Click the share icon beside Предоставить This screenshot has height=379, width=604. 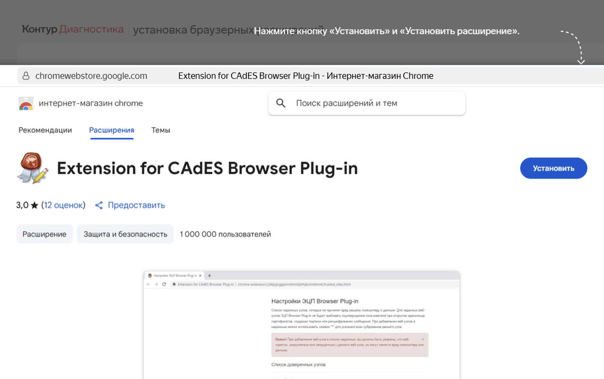99,205
